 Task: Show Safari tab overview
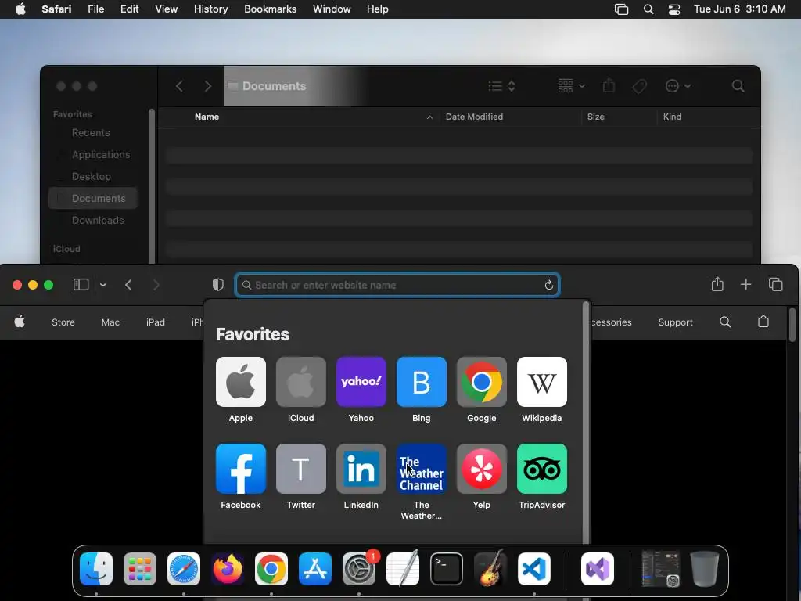775,284
